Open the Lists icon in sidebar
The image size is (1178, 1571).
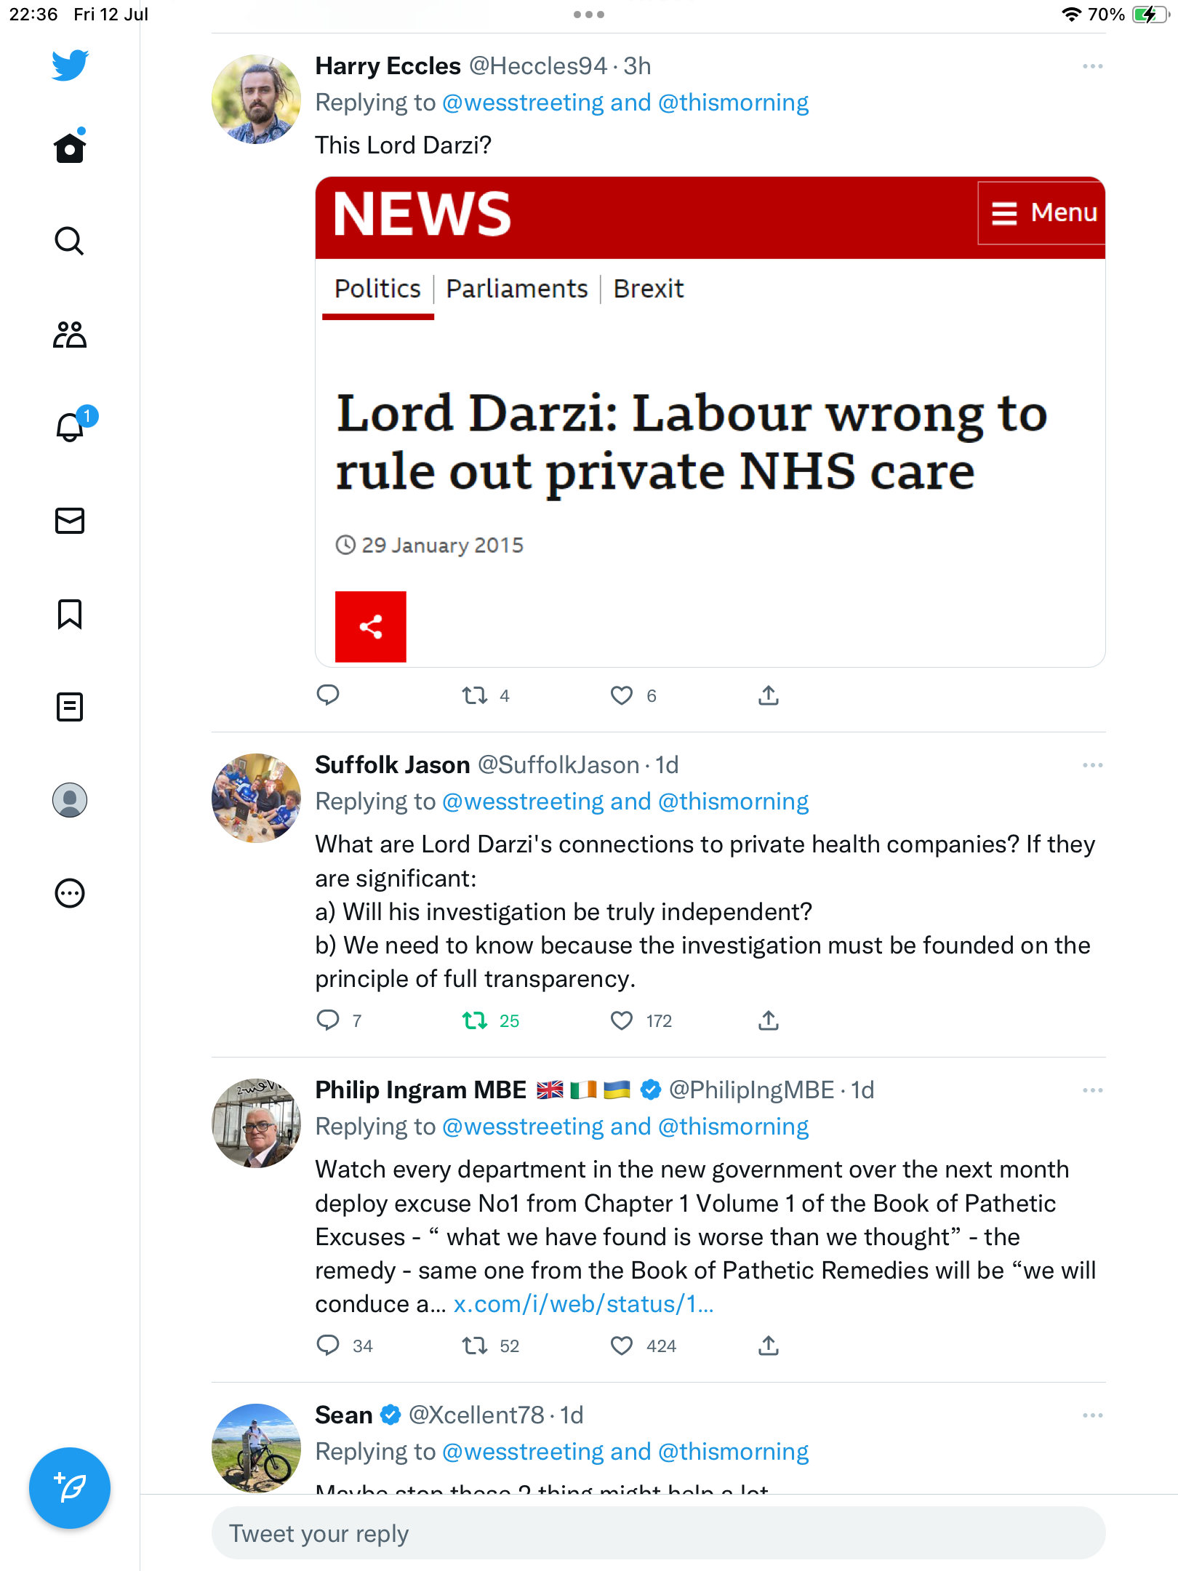pyautogui.click(x=70, y=707)
